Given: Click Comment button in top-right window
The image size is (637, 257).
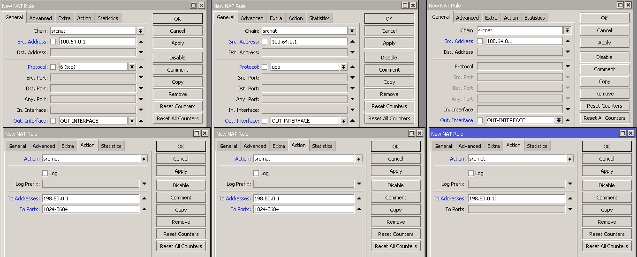Looking at the screenshot, I should pyautogui.click(x=604, y=69).
